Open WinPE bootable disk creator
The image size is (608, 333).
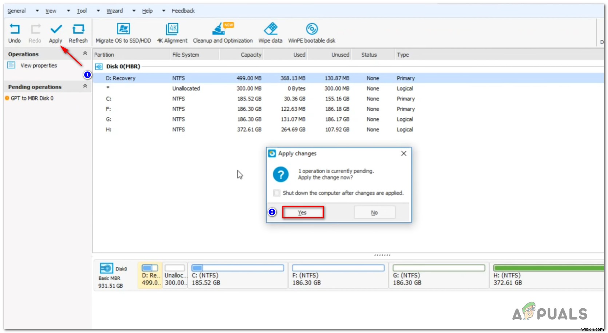click(x=311, y=33)
